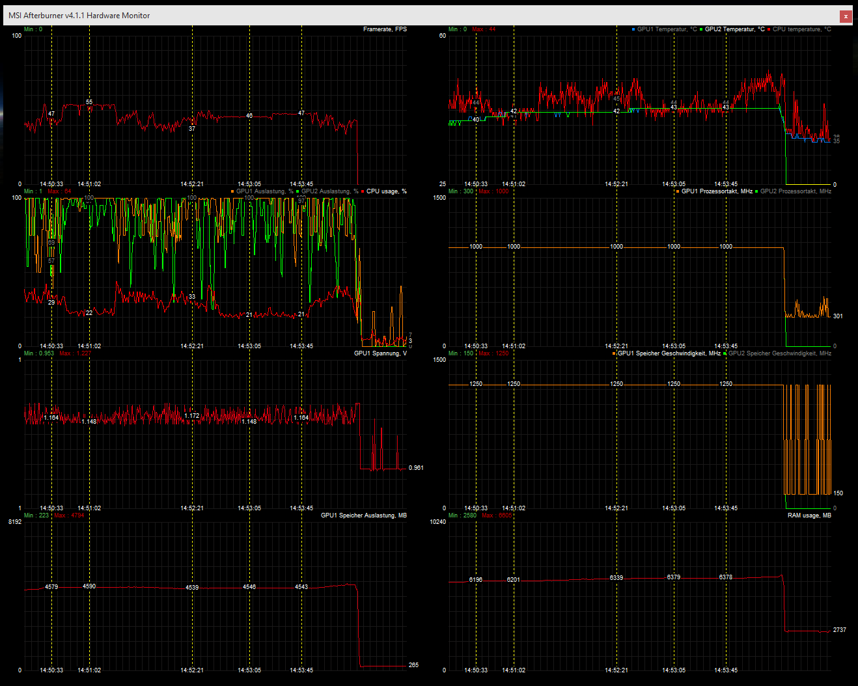Click the GPU2 Prozessortakt legend label
The image size is (858, 686).
point(796,191)
